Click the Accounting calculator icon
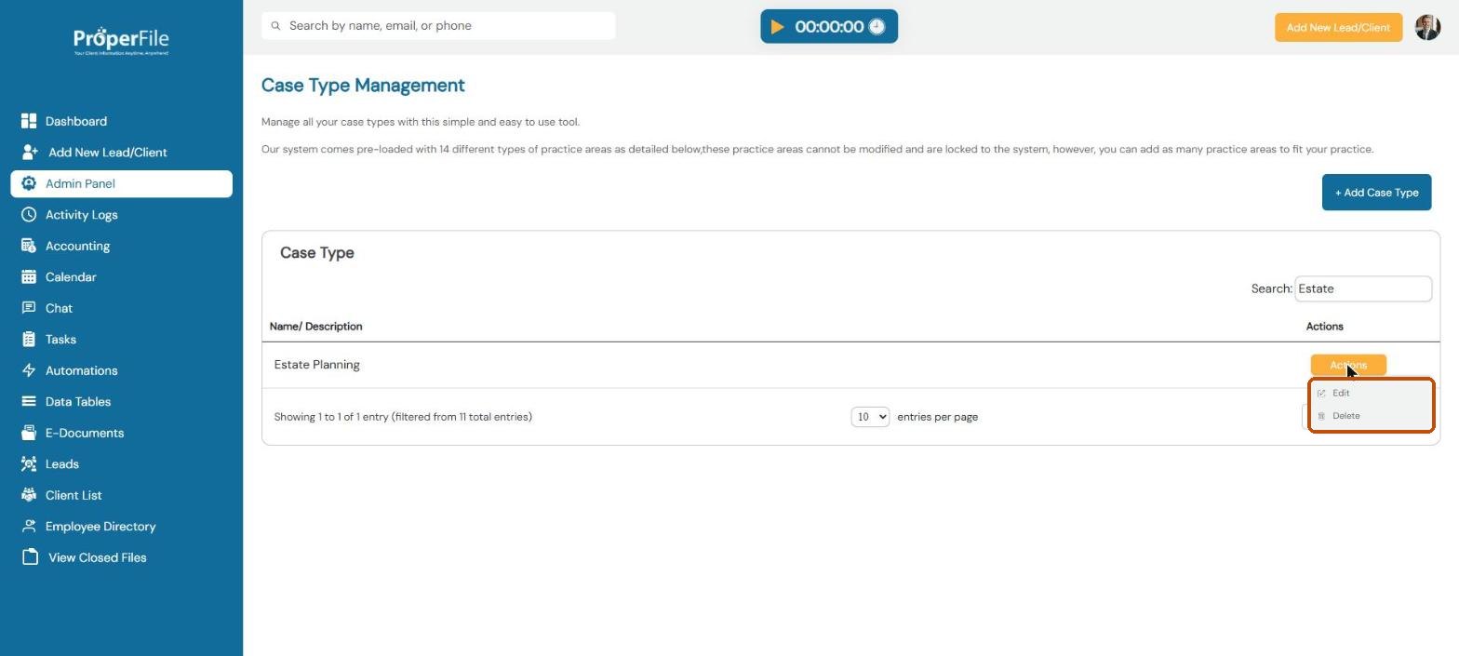The image size is (1459, 656). coord(29,246)
